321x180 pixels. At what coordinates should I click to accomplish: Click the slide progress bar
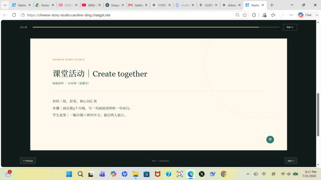156,27
